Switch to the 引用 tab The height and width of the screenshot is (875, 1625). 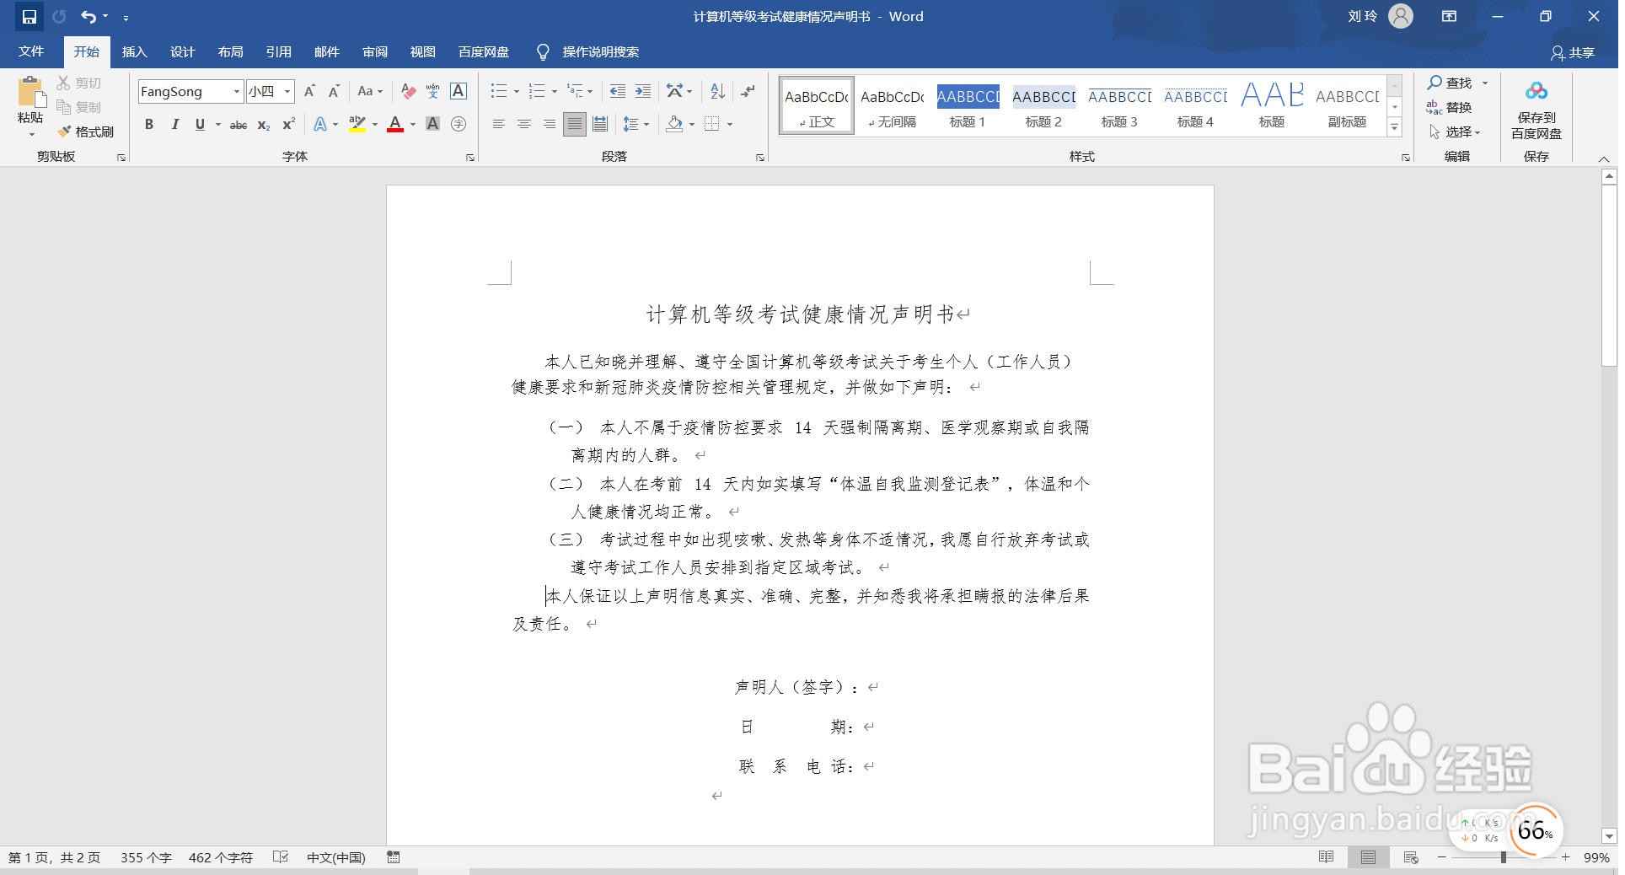[x=278, y=52]
